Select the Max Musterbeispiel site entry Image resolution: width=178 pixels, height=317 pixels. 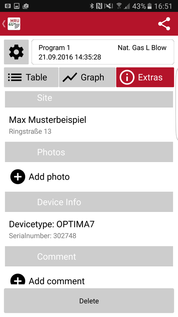pos(89,125)
